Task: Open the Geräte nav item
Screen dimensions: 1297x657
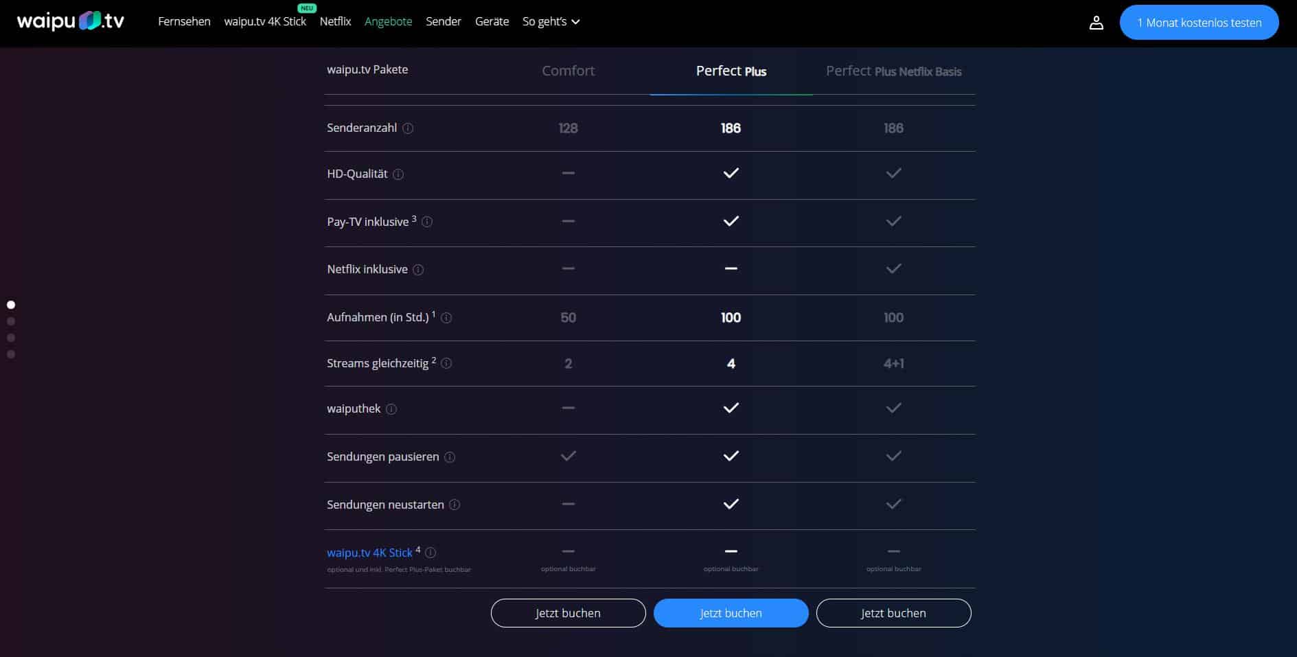Action: point(492,21)
